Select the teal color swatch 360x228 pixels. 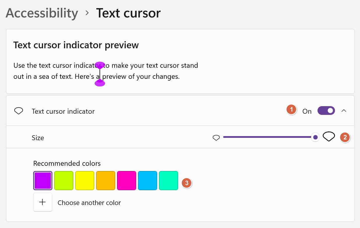point(168,180)
